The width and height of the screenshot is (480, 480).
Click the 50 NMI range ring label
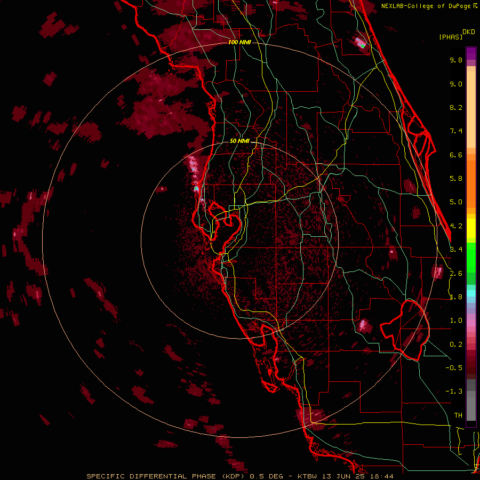click(239, 141)
